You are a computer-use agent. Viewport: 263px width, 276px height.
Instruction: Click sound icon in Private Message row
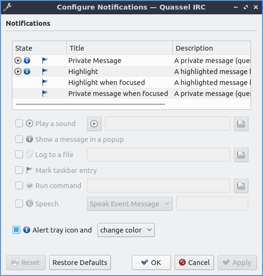[x=18, y=61]
